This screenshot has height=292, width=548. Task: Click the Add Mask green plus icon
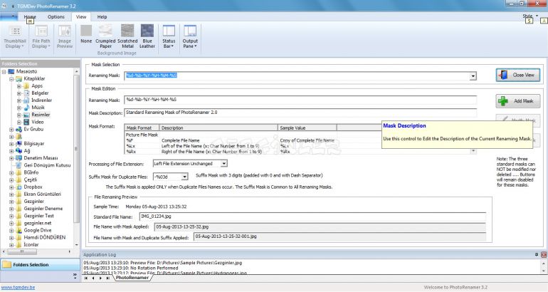click(503, 101)
